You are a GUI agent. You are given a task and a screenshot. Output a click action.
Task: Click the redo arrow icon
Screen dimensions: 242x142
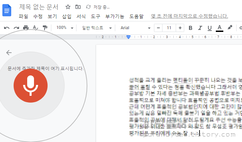[x=16, y=28]
